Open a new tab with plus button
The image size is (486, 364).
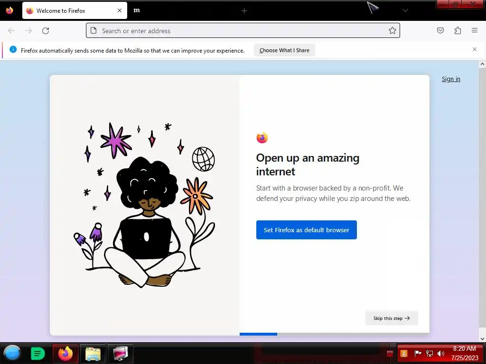pos(244,11)
